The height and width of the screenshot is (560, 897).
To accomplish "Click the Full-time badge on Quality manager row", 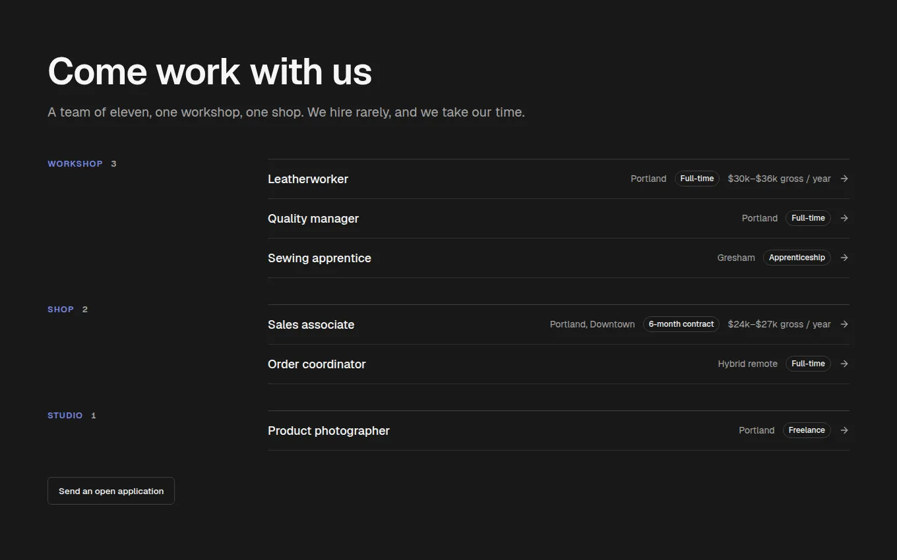I will point(808,218).
